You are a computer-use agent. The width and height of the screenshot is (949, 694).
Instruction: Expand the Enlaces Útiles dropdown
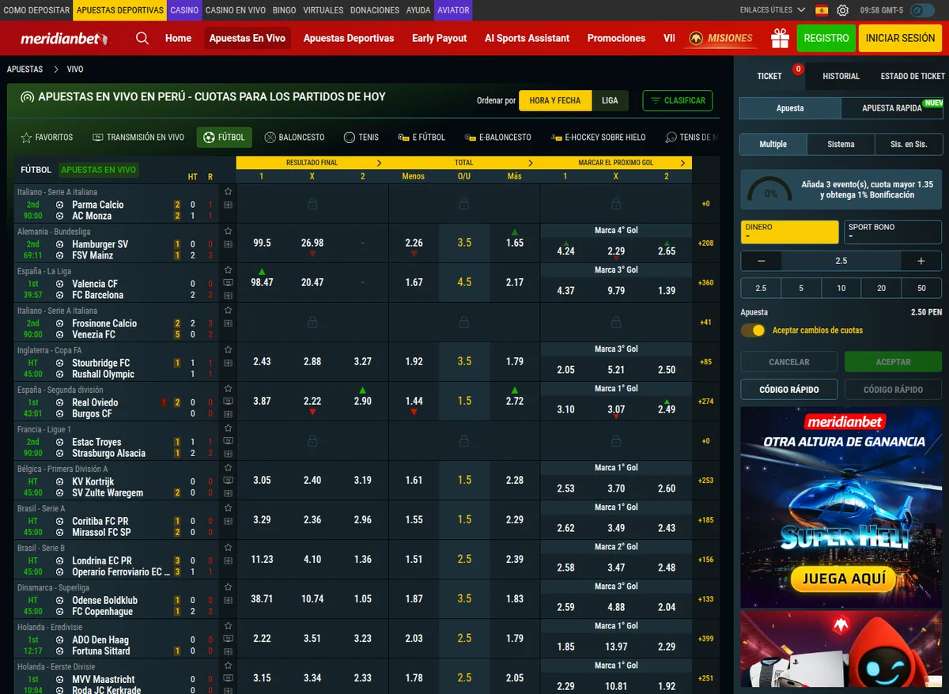pyautogui.click(x=773, y=10)
